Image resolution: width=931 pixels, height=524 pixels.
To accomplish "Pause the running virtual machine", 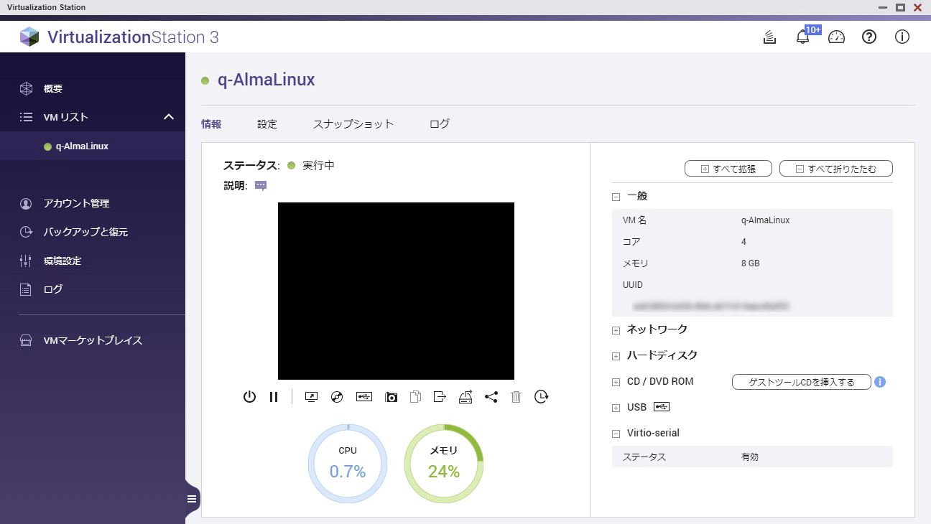I will tap(274, 397).
